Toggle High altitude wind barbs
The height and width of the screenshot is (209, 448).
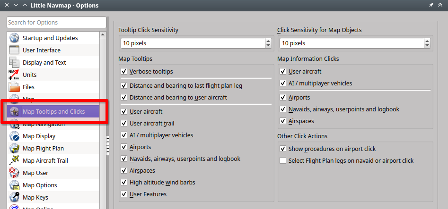point(124,182)
